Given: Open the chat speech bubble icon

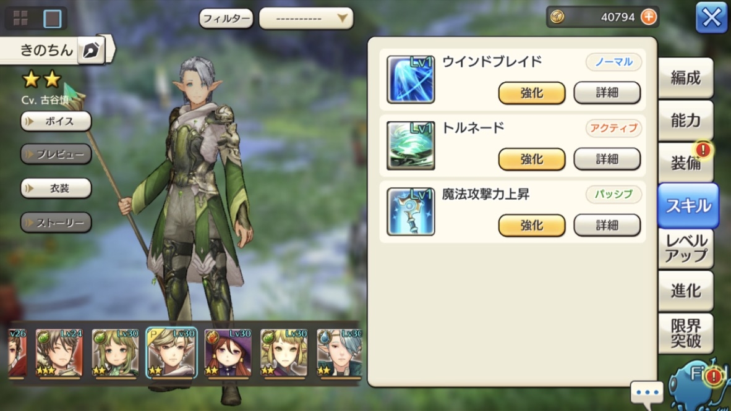Looking at the screenshot, I should coord(647,392).
